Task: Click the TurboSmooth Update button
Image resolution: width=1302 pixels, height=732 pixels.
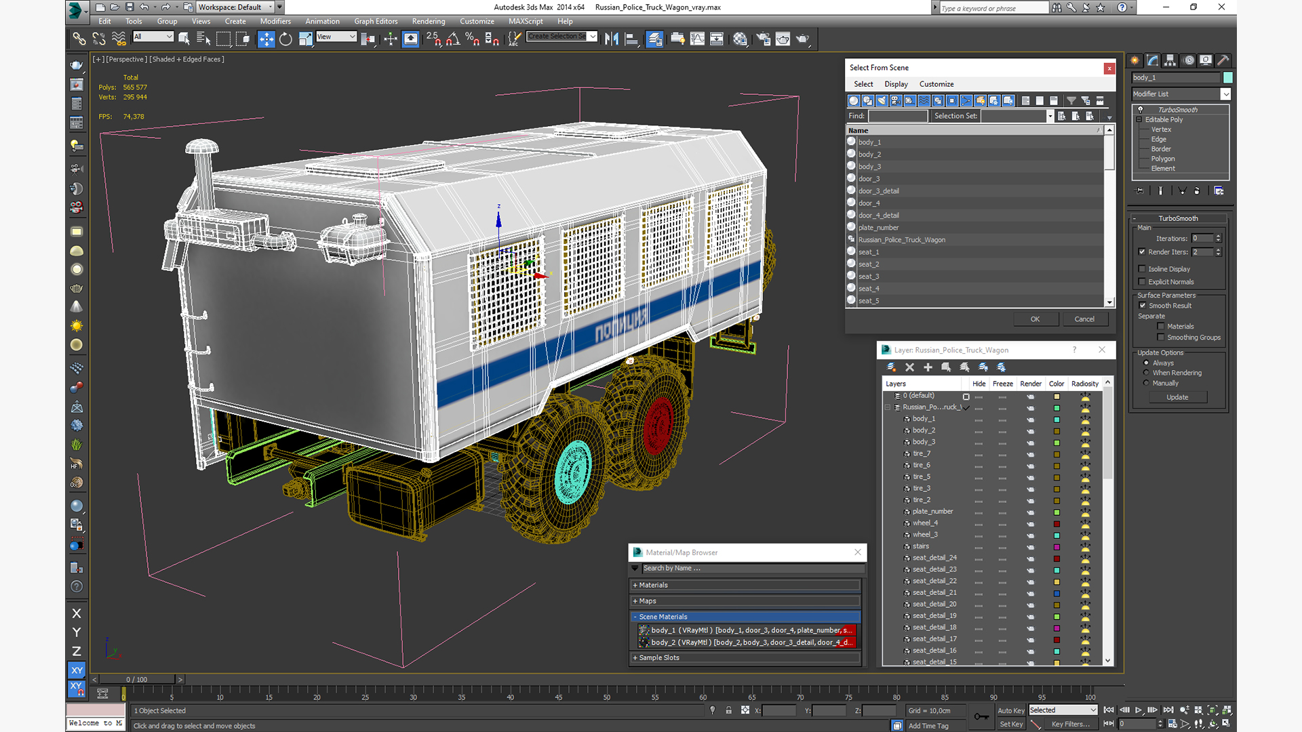Action: [x=1177, y=397]
